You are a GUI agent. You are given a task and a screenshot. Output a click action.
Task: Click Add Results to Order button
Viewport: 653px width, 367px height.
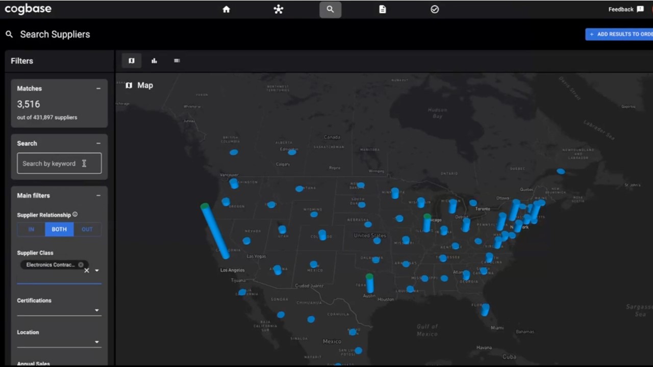[620, 34]
